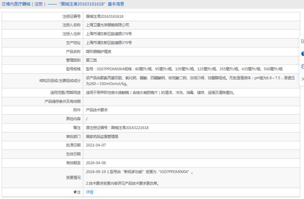Select product name 隐形眼镜护理液

[99, 52]
